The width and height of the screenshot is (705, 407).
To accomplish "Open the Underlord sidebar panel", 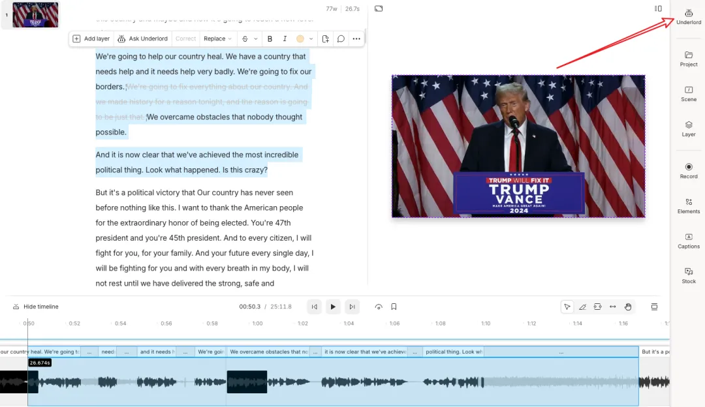I will pyautogui.click(x=689, y=16).
